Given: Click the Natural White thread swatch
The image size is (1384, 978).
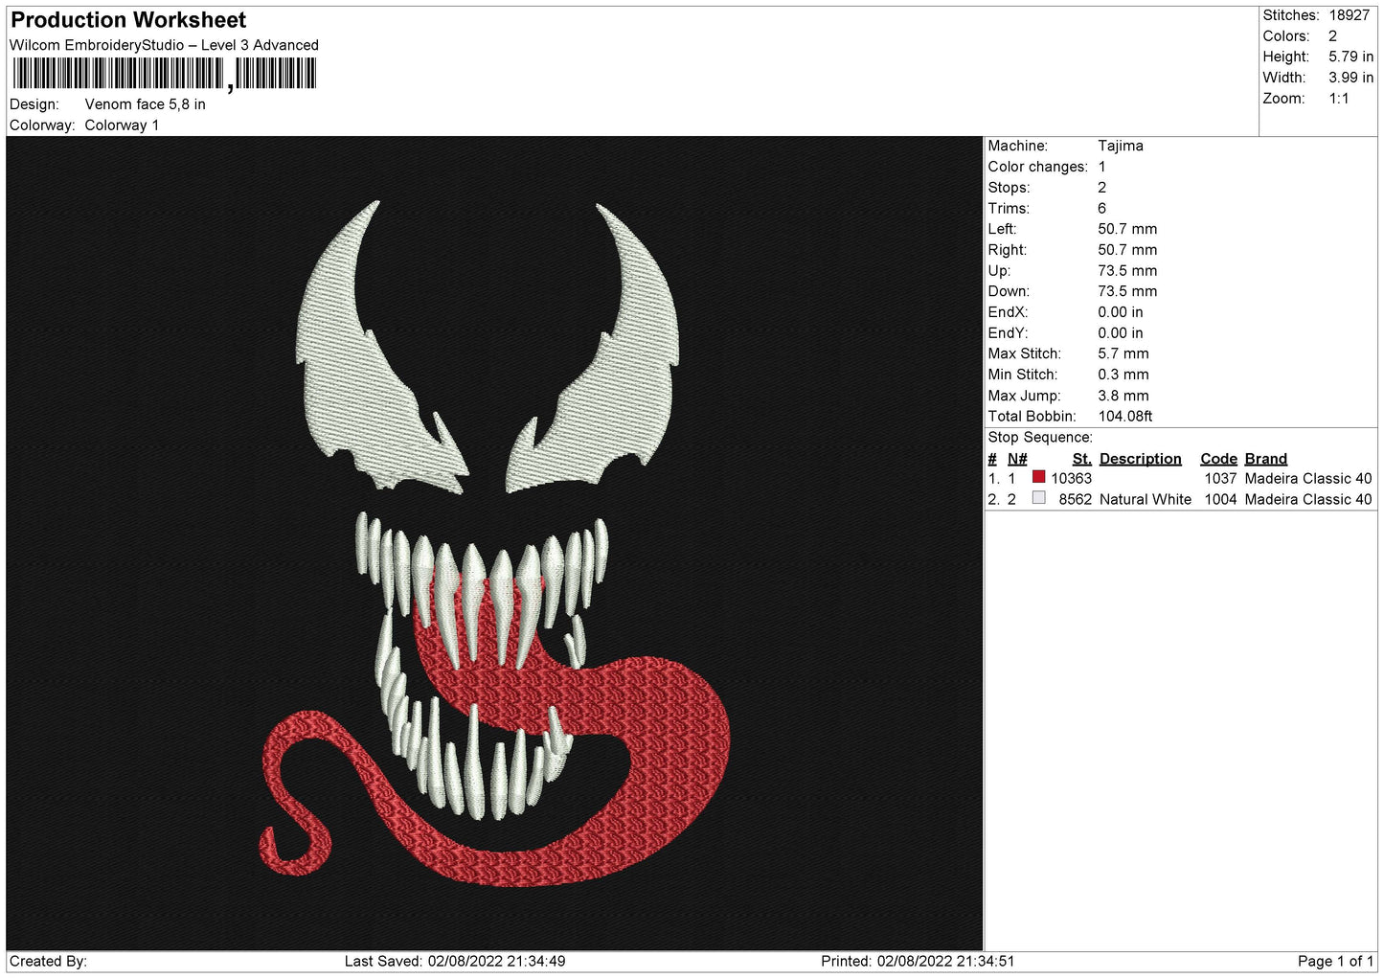Looking at the screenshot, I should click(x=1038, y=498).
